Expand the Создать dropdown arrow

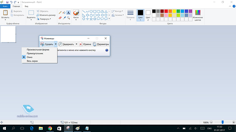[x=56, y=44]
